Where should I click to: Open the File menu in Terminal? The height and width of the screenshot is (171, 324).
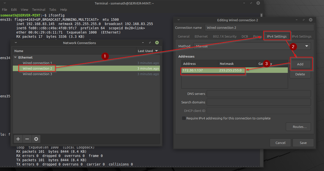click(5, 10)
